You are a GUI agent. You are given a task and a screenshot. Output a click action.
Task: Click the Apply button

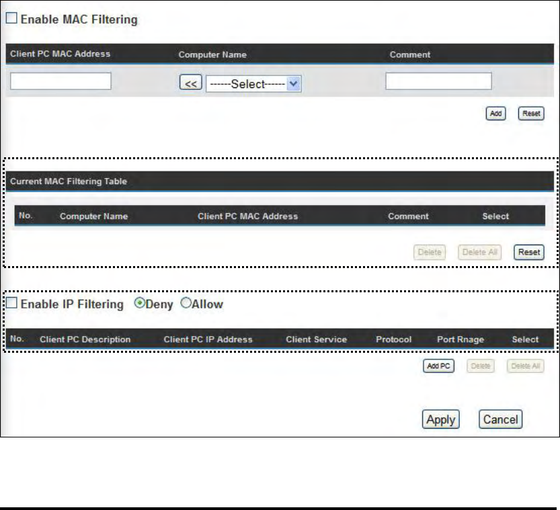click(441, 419)
